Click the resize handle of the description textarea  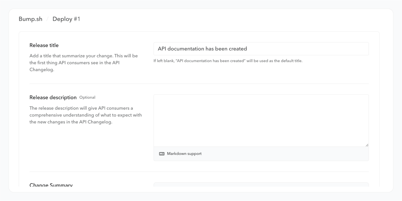click(x=367, y=145)
